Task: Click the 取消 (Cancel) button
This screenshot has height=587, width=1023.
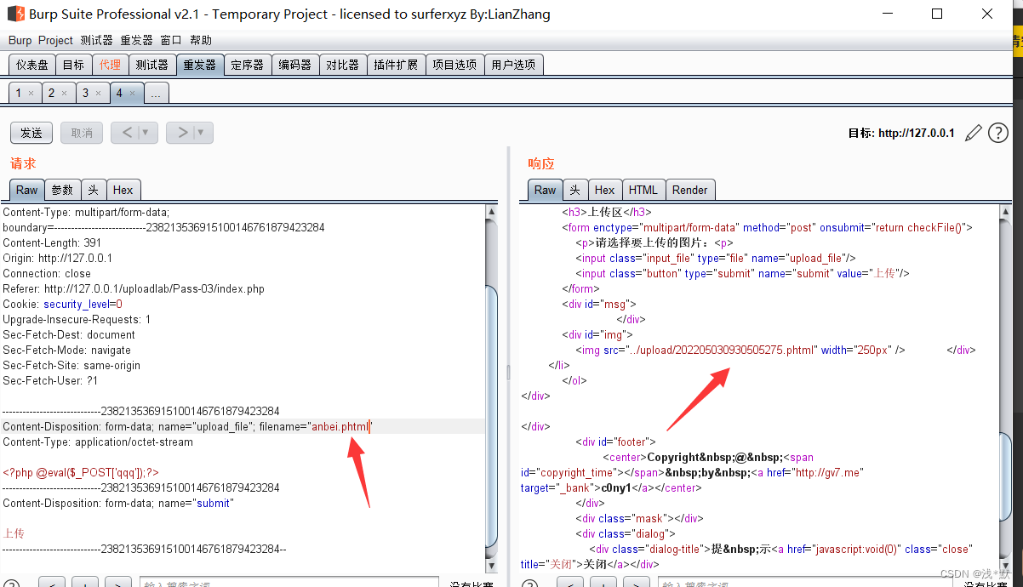Action: 82,133
